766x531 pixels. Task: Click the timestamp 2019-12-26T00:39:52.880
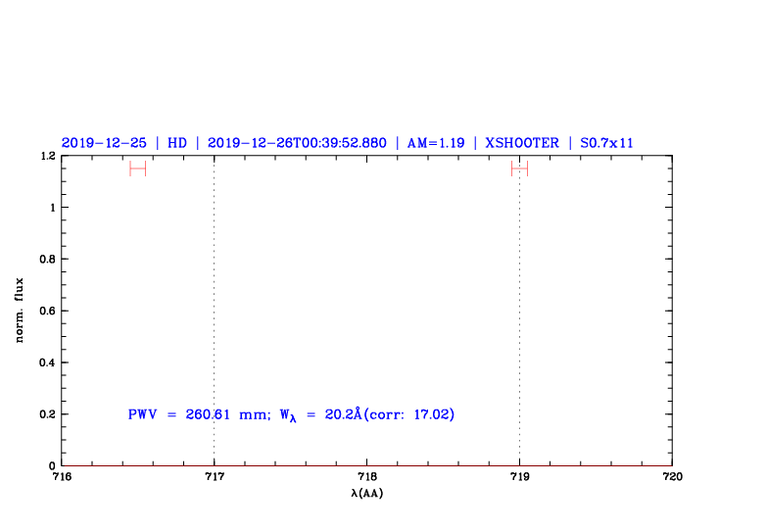point(297,143)
